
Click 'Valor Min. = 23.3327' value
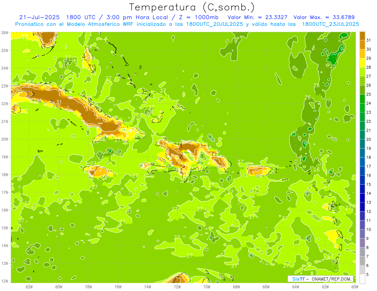click(257, 17)
